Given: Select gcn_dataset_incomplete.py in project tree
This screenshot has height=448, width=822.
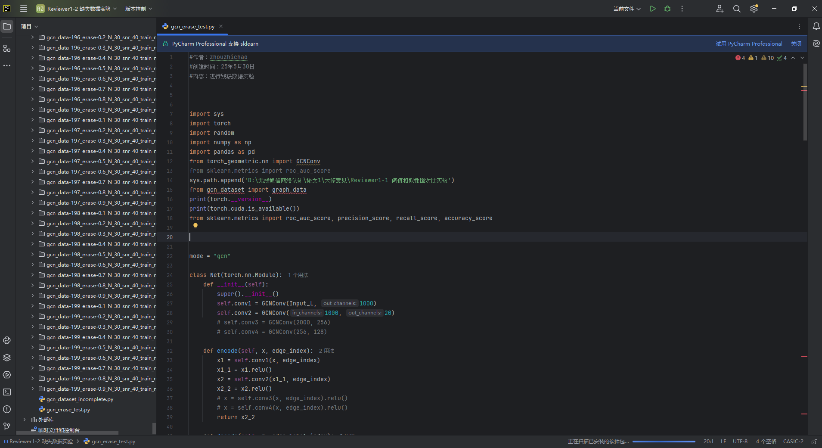Looking at the screenshot, I should click(x=79, y=399).
